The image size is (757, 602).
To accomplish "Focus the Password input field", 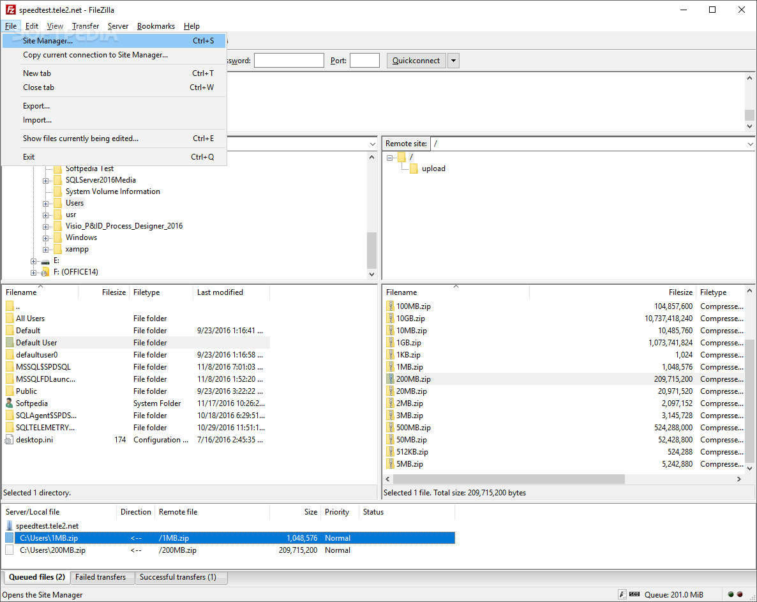I will coord(289,61).
